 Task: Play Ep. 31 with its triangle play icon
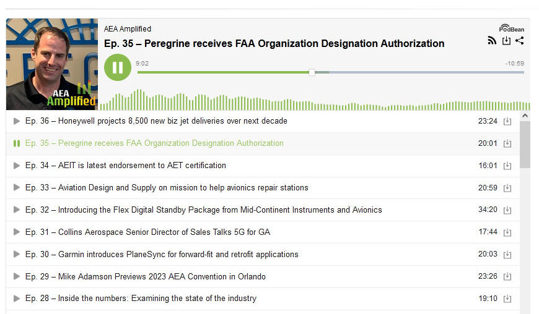pyautogui.click(x=17, y=232)
